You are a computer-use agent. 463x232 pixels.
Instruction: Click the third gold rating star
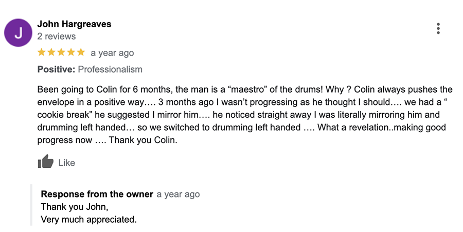click(61, 52)
